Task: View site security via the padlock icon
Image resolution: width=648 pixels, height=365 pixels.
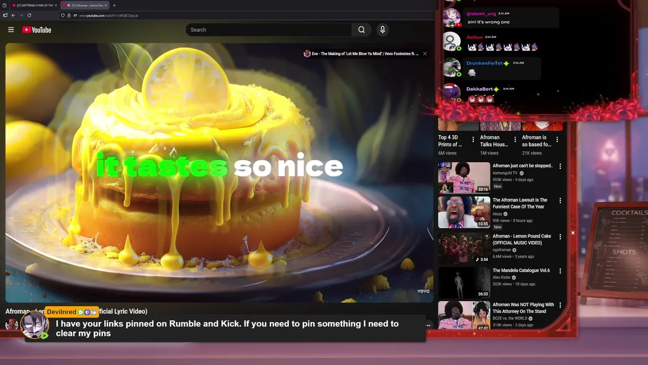Action: click(69, 15)
